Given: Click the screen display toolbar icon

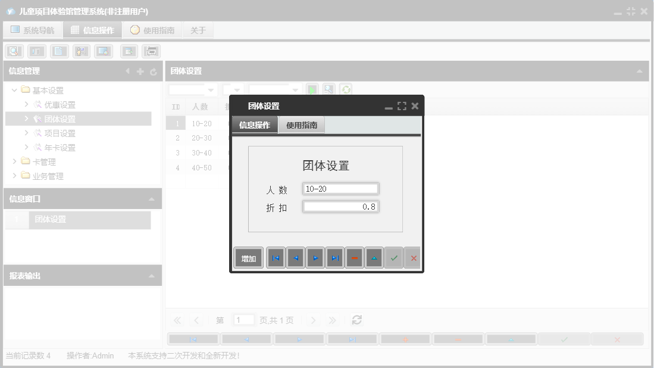Looking at the screenshot, I should pyautogui.click(x=103, y=51).
